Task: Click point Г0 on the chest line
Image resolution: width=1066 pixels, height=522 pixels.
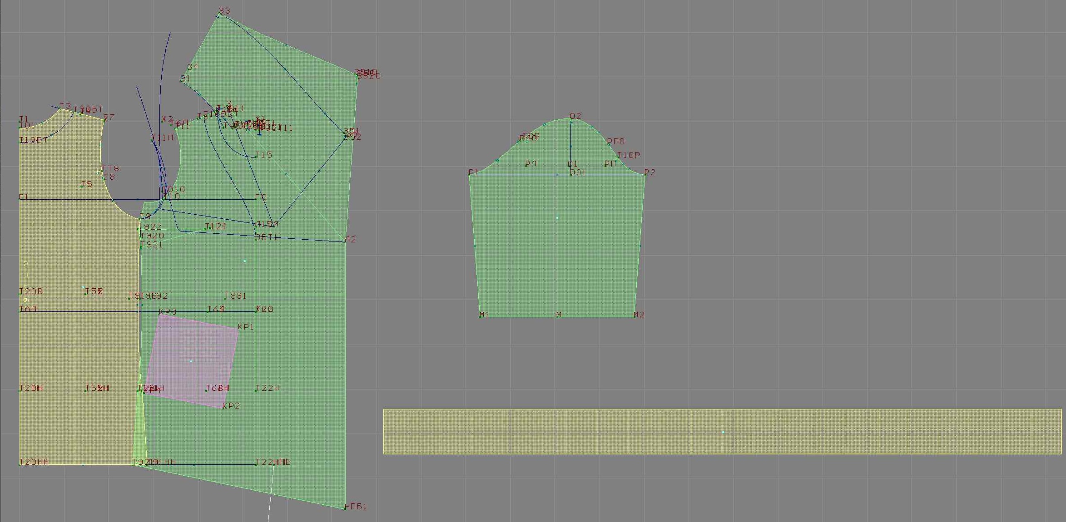Action: pyautogui.click(x=256, y=199)
